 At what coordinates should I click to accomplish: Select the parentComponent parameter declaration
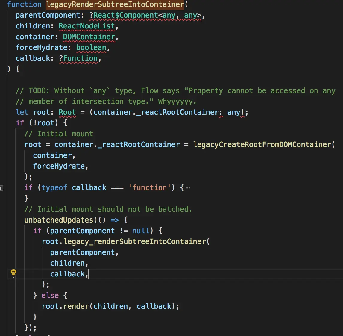tap(49, 15)
